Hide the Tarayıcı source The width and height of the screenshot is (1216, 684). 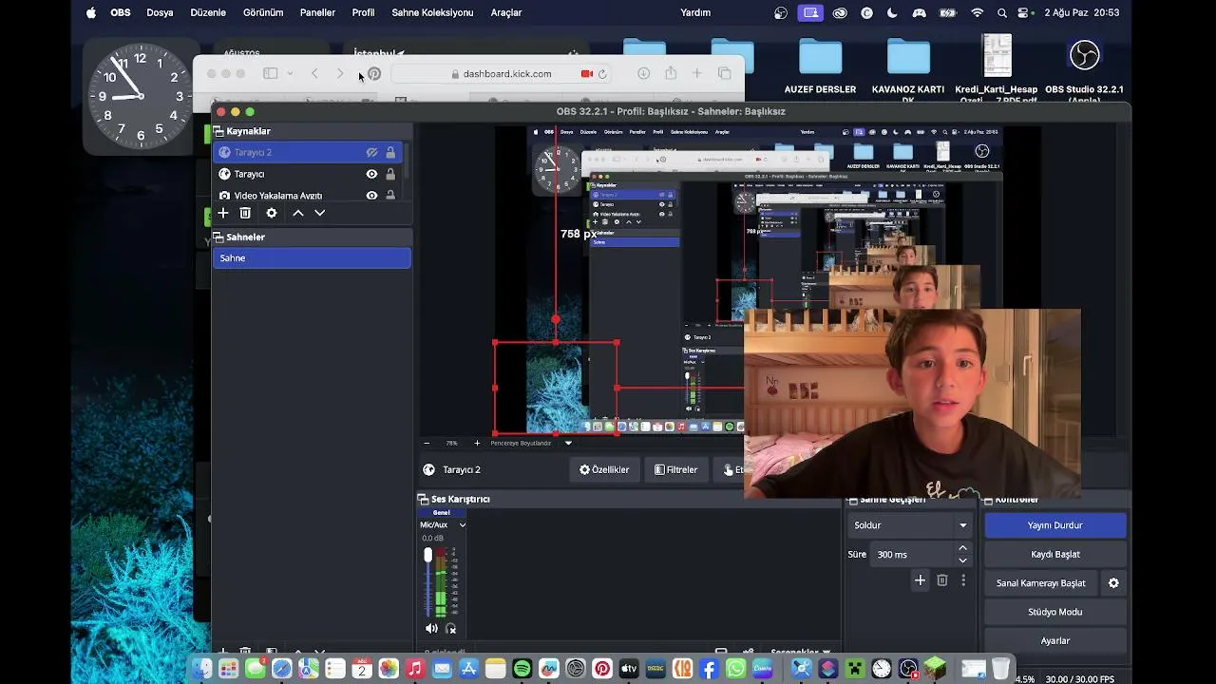pos(371,174)
